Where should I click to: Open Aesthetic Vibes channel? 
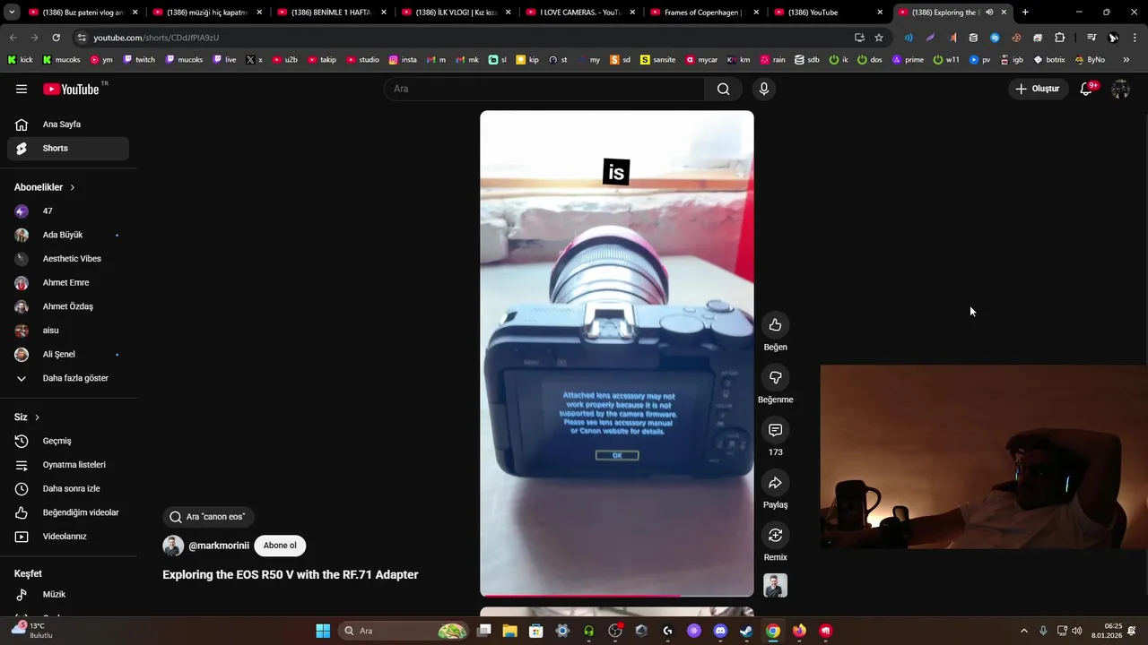[68, 259]
